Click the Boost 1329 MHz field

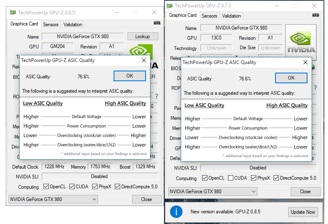click(x=146, y=167)
